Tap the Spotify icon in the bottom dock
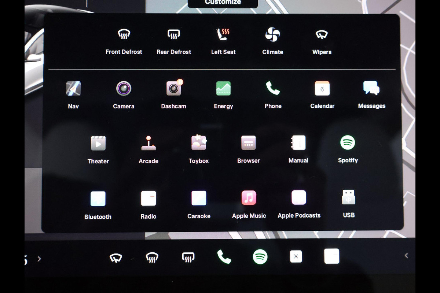The image size is (440, 293). tap(260, 257)
